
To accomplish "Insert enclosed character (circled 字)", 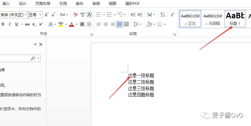I will [89, 24].
